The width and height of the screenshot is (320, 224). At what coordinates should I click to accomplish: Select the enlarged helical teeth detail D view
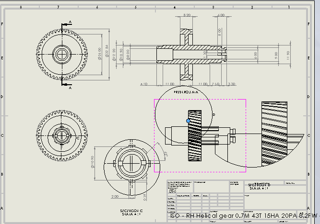coord(260,134)
